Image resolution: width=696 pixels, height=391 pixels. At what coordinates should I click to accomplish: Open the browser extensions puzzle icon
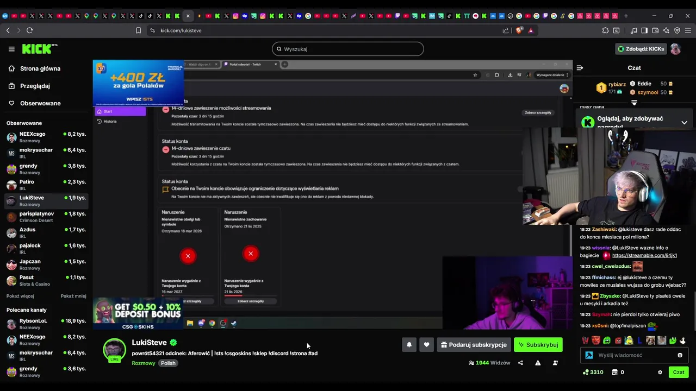click(x=605, y=30)
